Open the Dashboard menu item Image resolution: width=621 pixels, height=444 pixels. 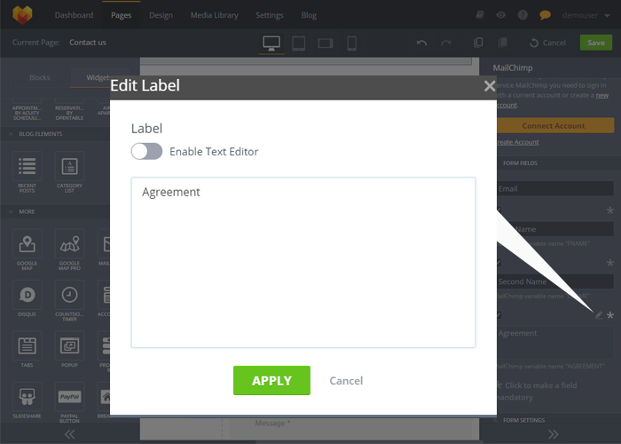[x=74, y=15]
